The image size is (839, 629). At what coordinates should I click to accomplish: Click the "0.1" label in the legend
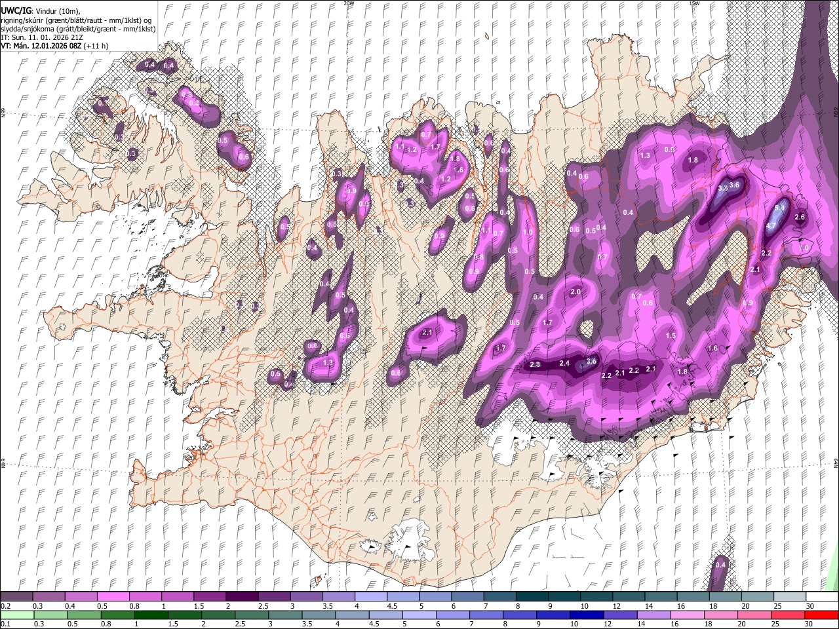[6, 624]
